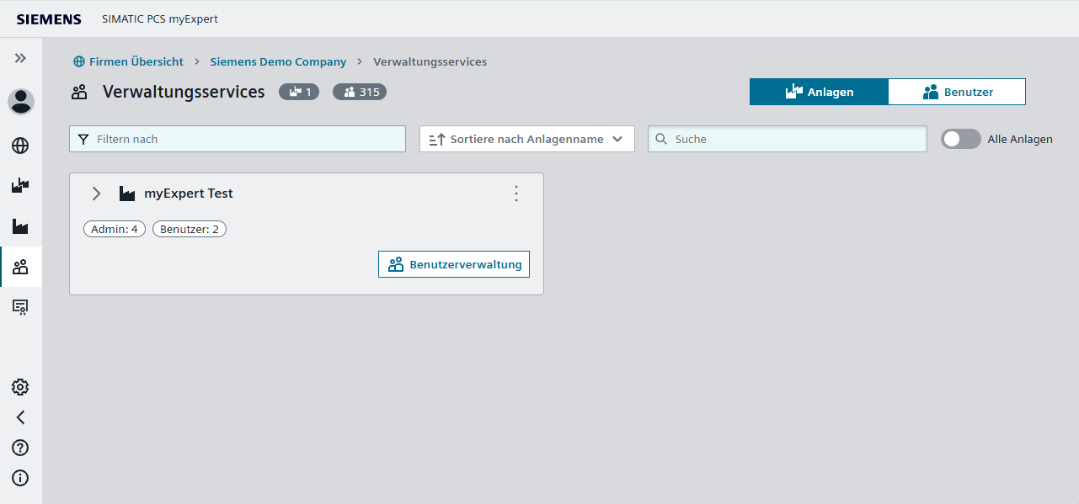This screenshot has height=504, width=1079.
Task: Click the back arrow icon in sidebar
Action: click(x=20, y=417)
